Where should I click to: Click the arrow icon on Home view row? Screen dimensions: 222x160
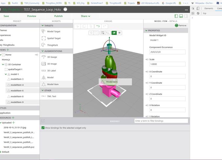pos(36,55)
